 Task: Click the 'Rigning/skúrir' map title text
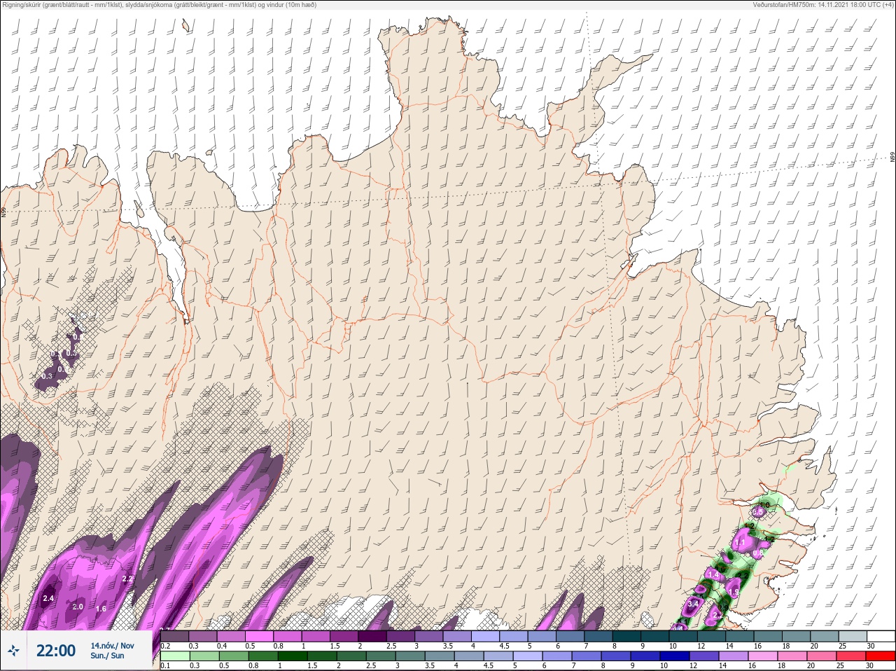tap(159, 5)
